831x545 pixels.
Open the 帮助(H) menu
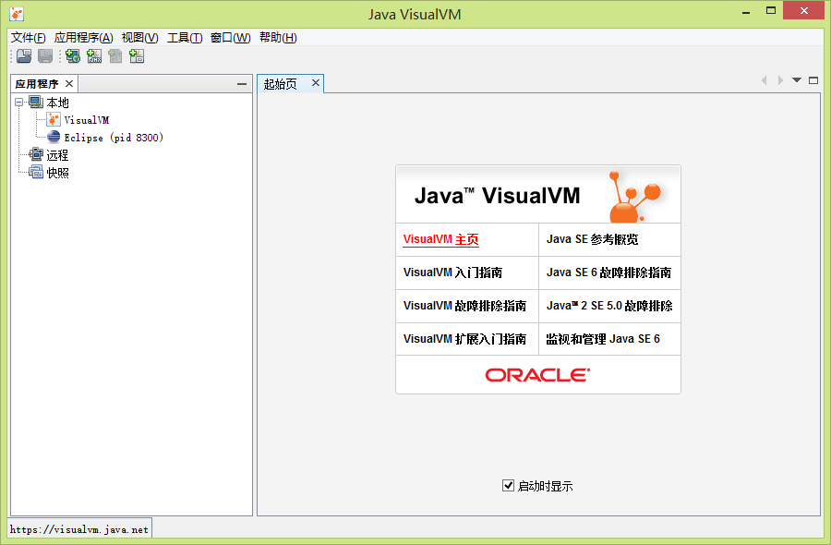[278, 38]
